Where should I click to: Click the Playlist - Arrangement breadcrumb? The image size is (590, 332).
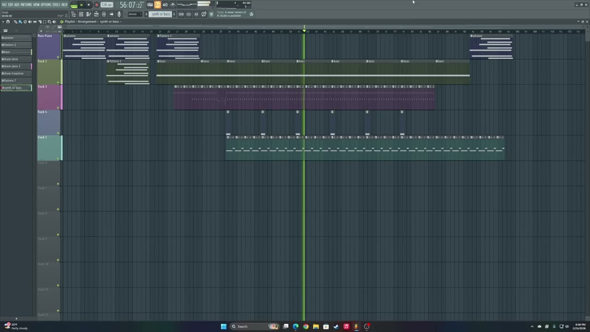tap(81, 22)
